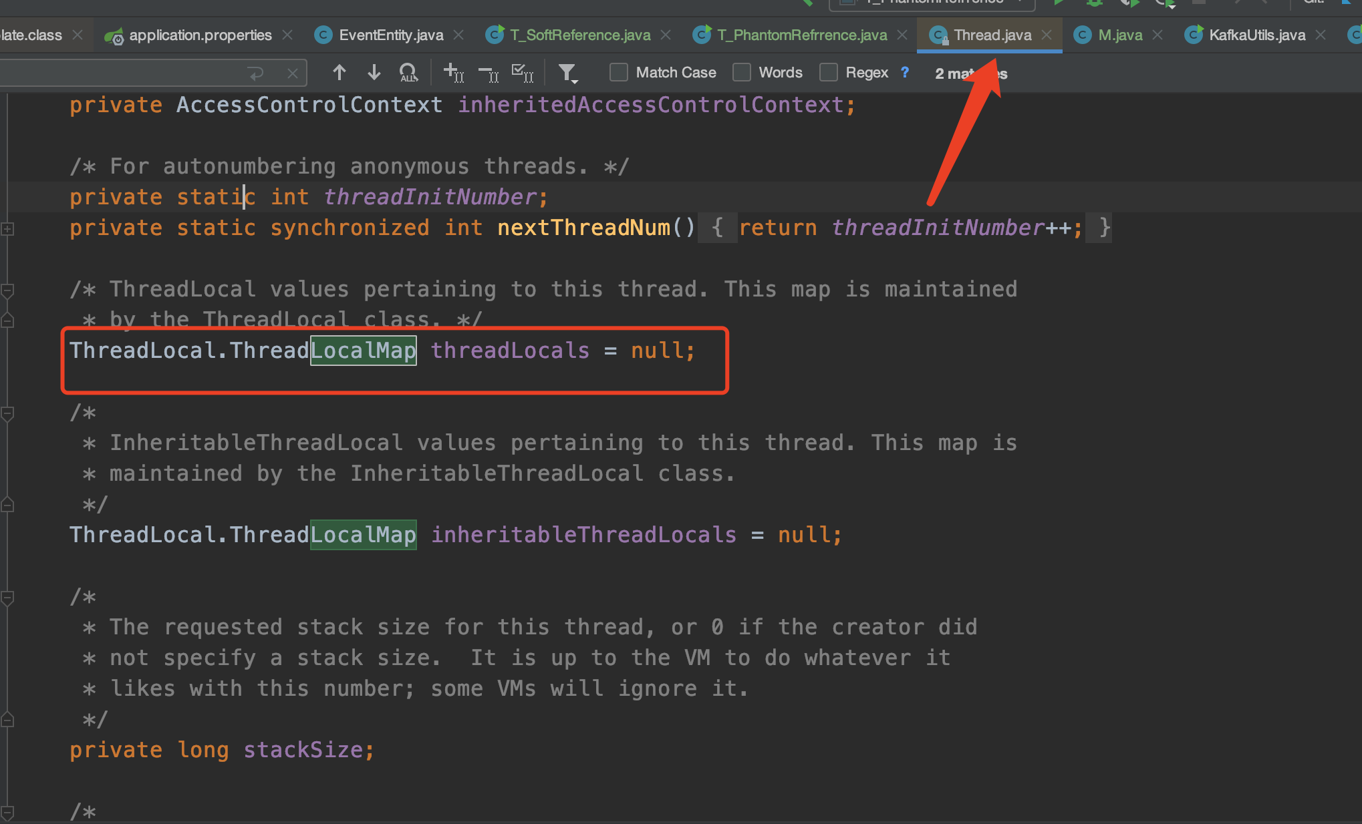Image resolution: width=1362 pixels, height=824 pixels.
Task: Select all occurrences with ALL icon
Action: click(408, 72)
